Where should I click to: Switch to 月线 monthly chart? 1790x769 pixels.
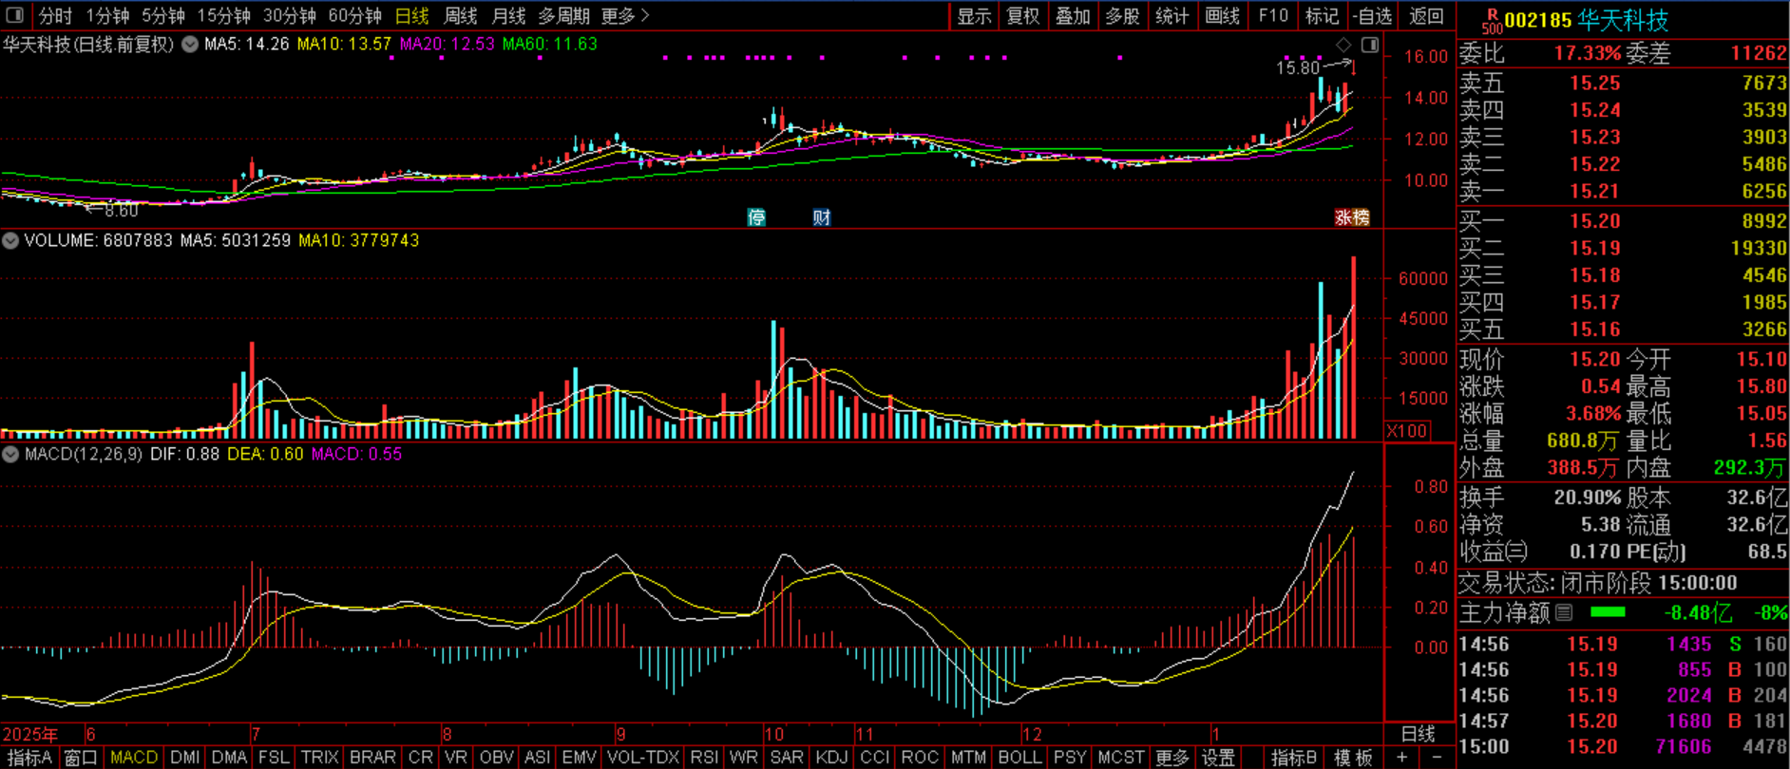tap(509, 16)
